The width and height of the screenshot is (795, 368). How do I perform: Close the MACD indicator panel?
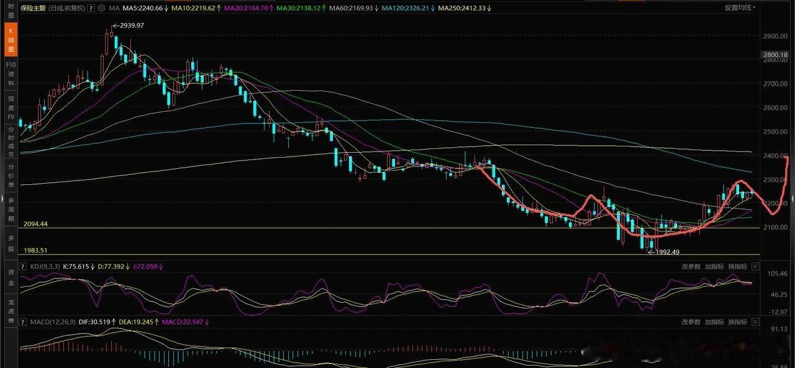[x=755, y=321]
